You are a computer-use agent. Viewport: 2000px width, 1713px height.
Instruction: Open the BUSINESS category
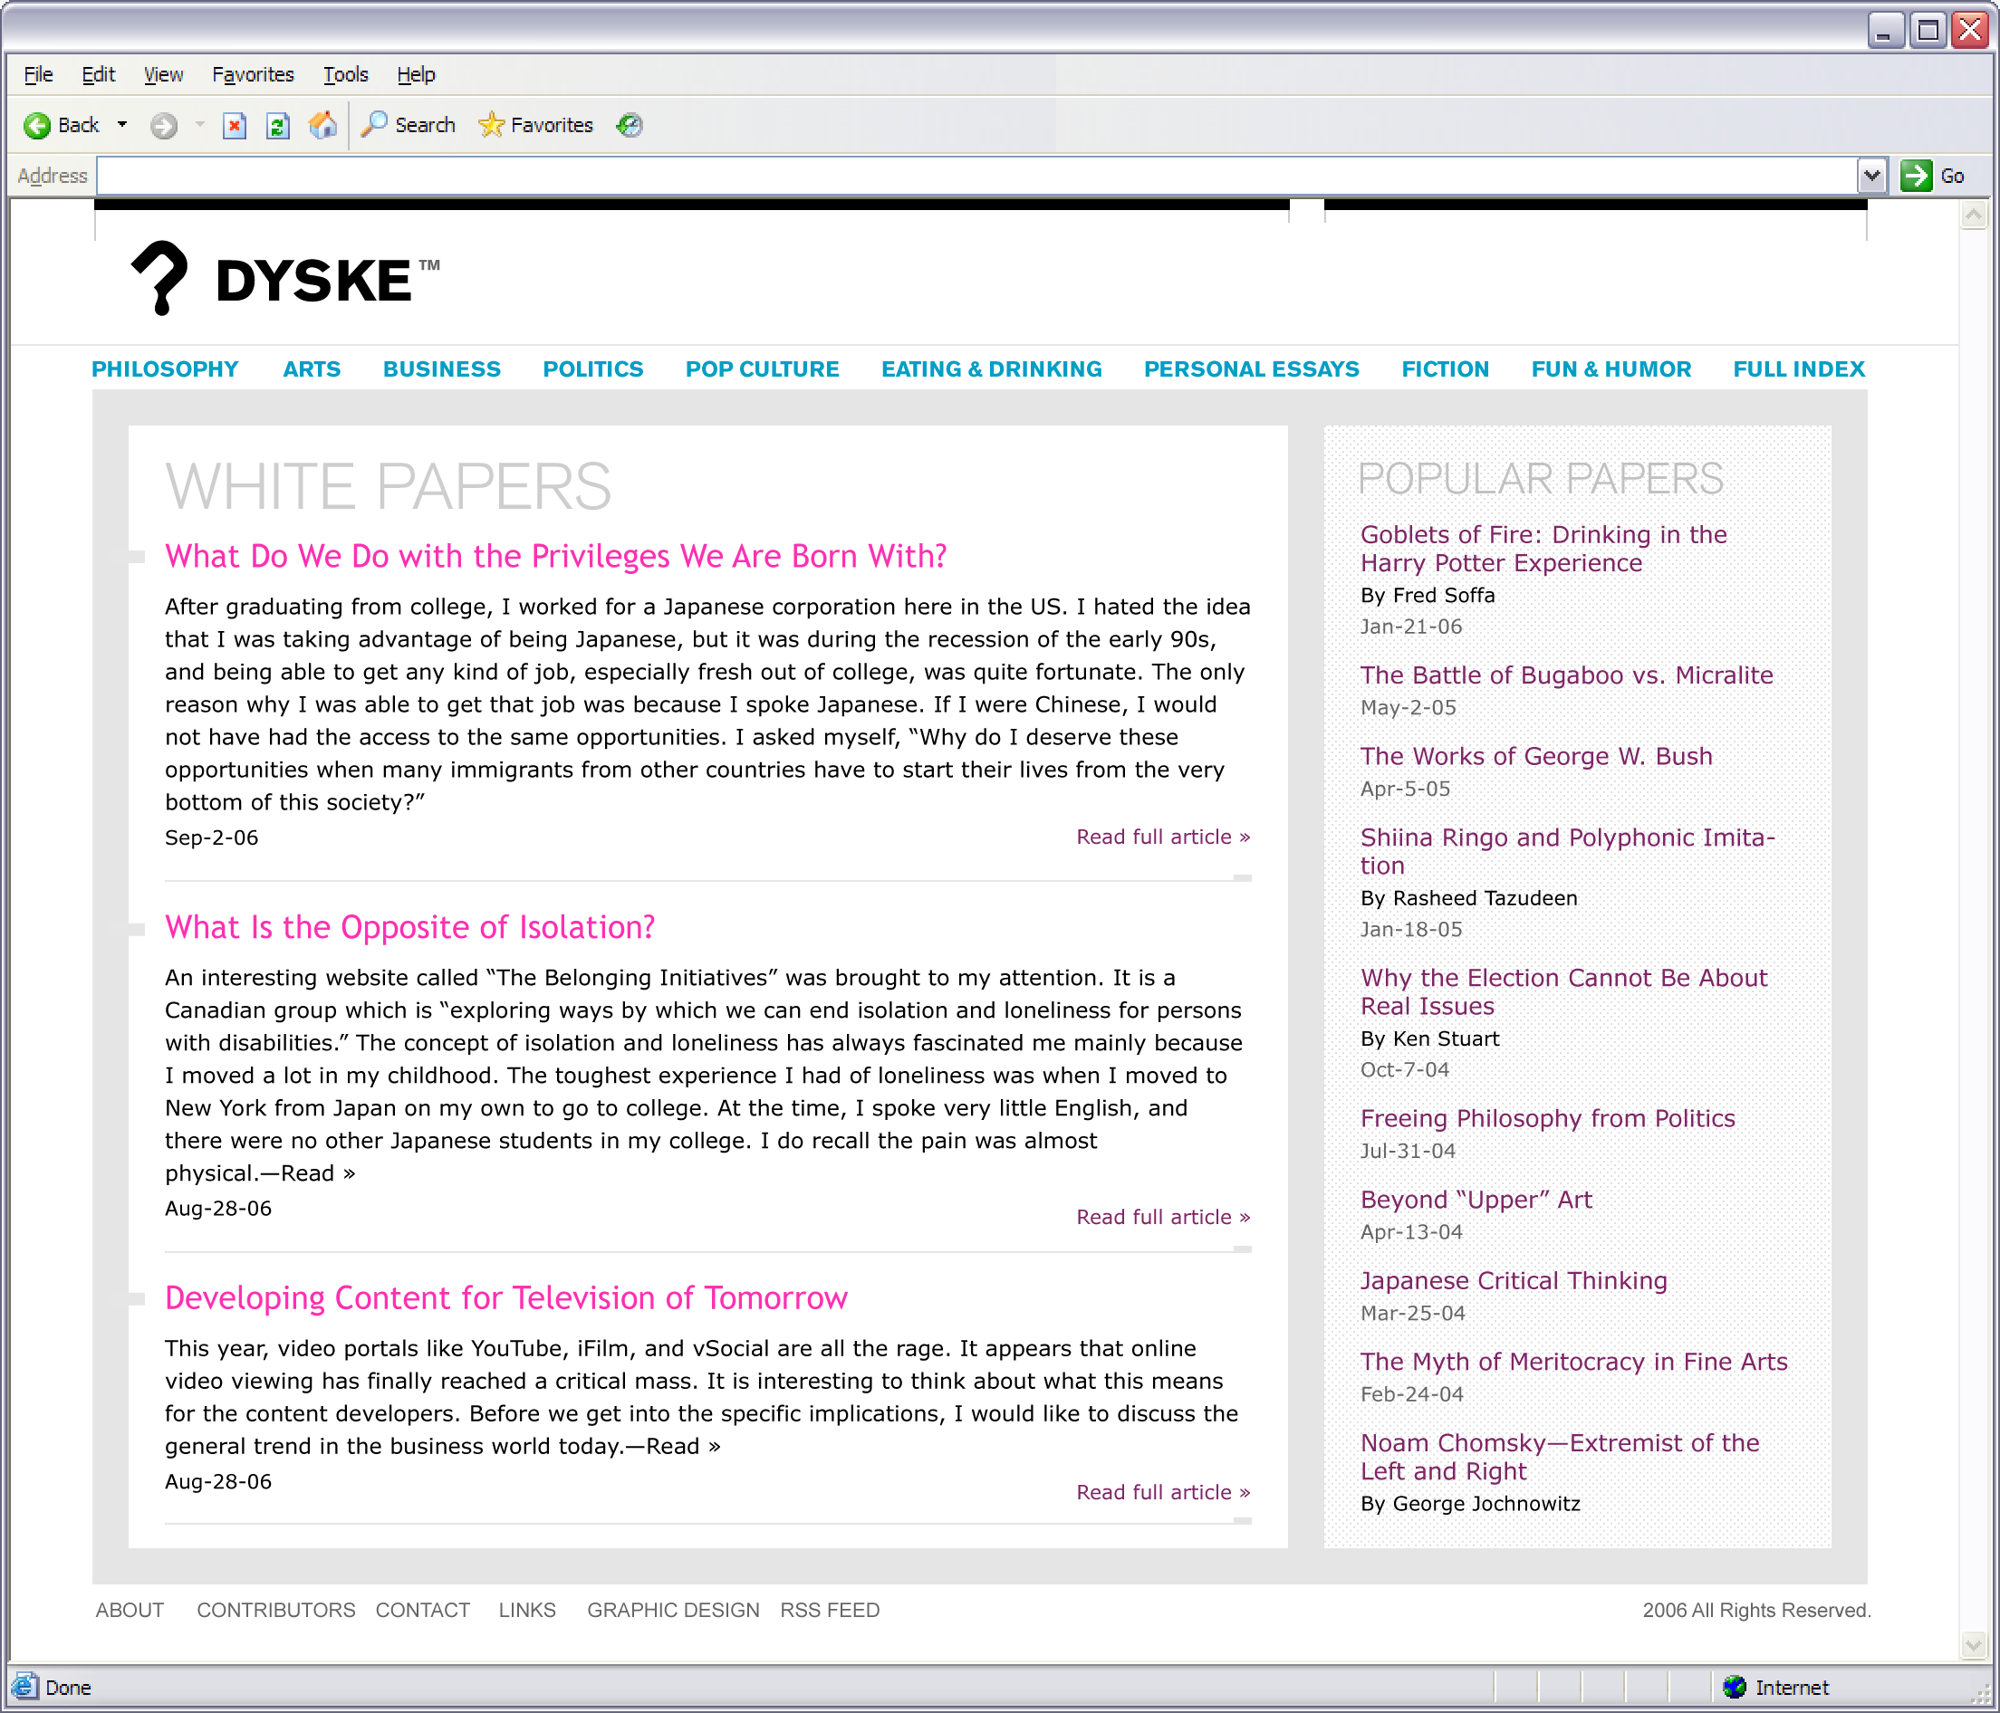click(x=442, y=369)
